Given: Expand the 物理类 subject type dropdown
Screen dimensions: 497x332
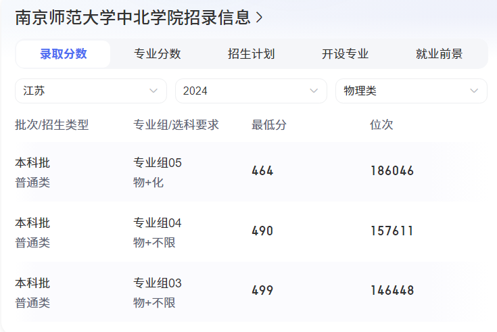Looking at the screenshot, I should click(x=411, y=91).
